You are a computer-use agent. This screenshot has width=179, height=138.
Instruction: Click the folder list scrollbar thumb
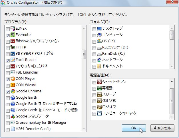pyautogui.click(x=172, y=35)
